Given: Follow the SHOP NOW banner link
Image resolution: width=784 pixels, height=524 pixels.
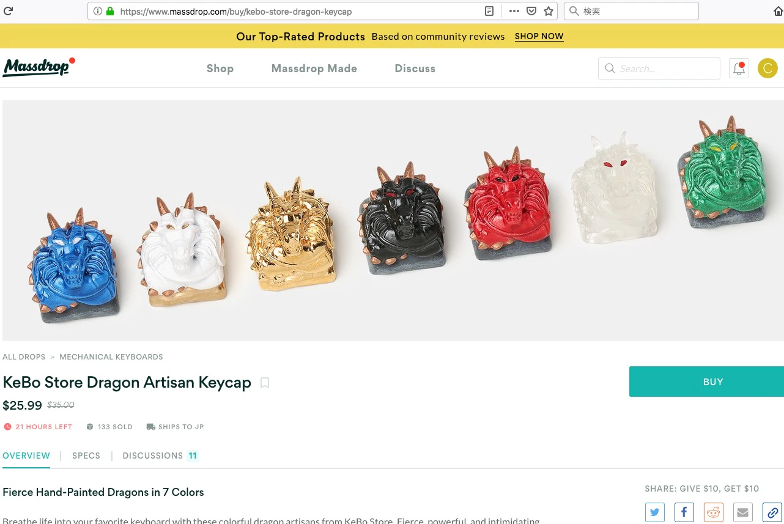Looking at the screenshot, I should click(539, 36).
